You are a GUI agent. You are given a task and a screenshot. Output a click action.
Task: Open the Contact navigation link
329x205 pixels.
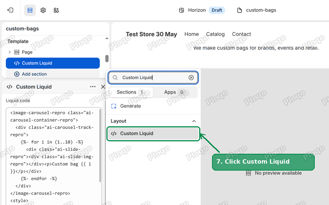point(242,34)
